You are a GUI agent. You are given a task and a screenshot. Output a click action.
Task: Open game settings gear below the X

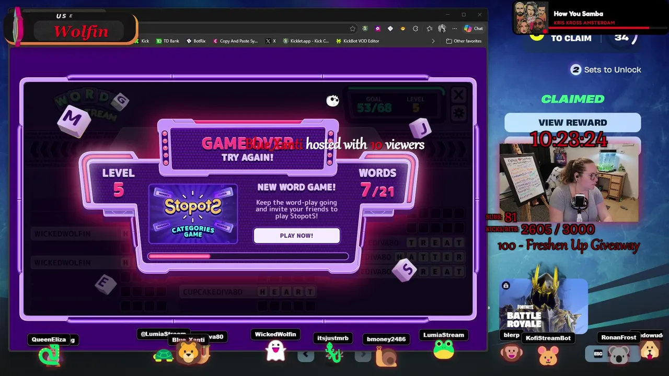pyautogui.click(x=458, y=113)
